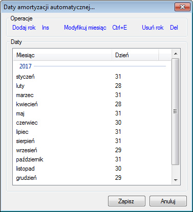Select the czerwiec row
The image size is (193, 212).
92,123
